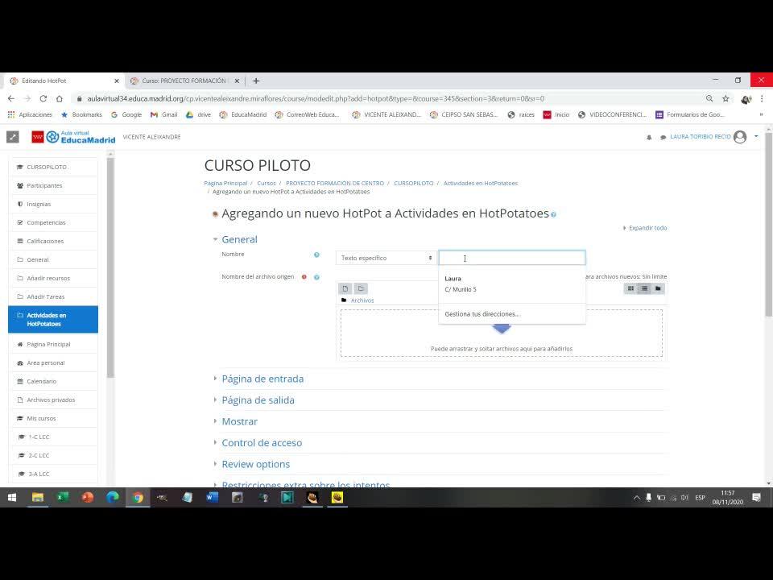Click help icon beside Nombre del archivo origen
773x580 pixels.
click(x=316, y=277)
